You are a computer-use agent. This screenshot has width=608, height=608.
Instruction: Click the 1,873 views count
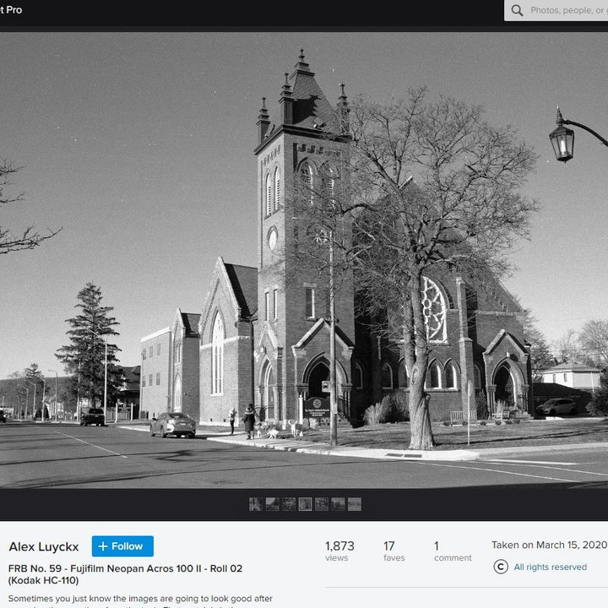(339, 551)
